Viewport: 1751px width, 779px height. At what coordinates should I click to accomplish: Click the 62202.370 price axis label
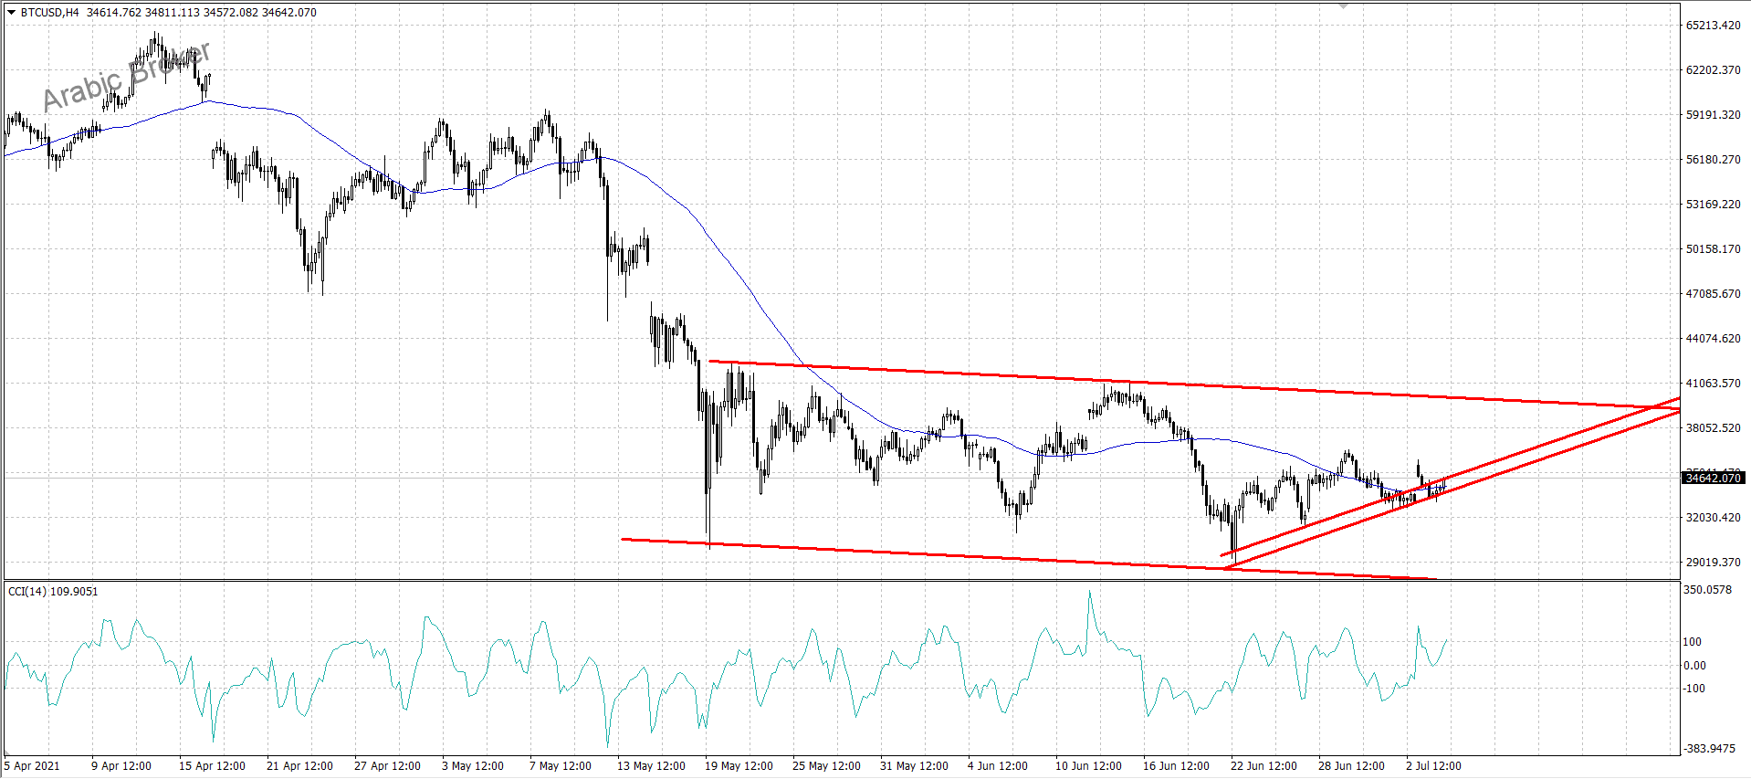tap(1713, 70)
